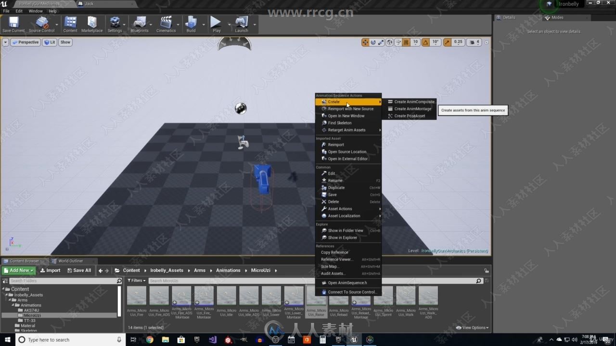
Task: Open the Edit menu
Action: click(x=19, y=11)
